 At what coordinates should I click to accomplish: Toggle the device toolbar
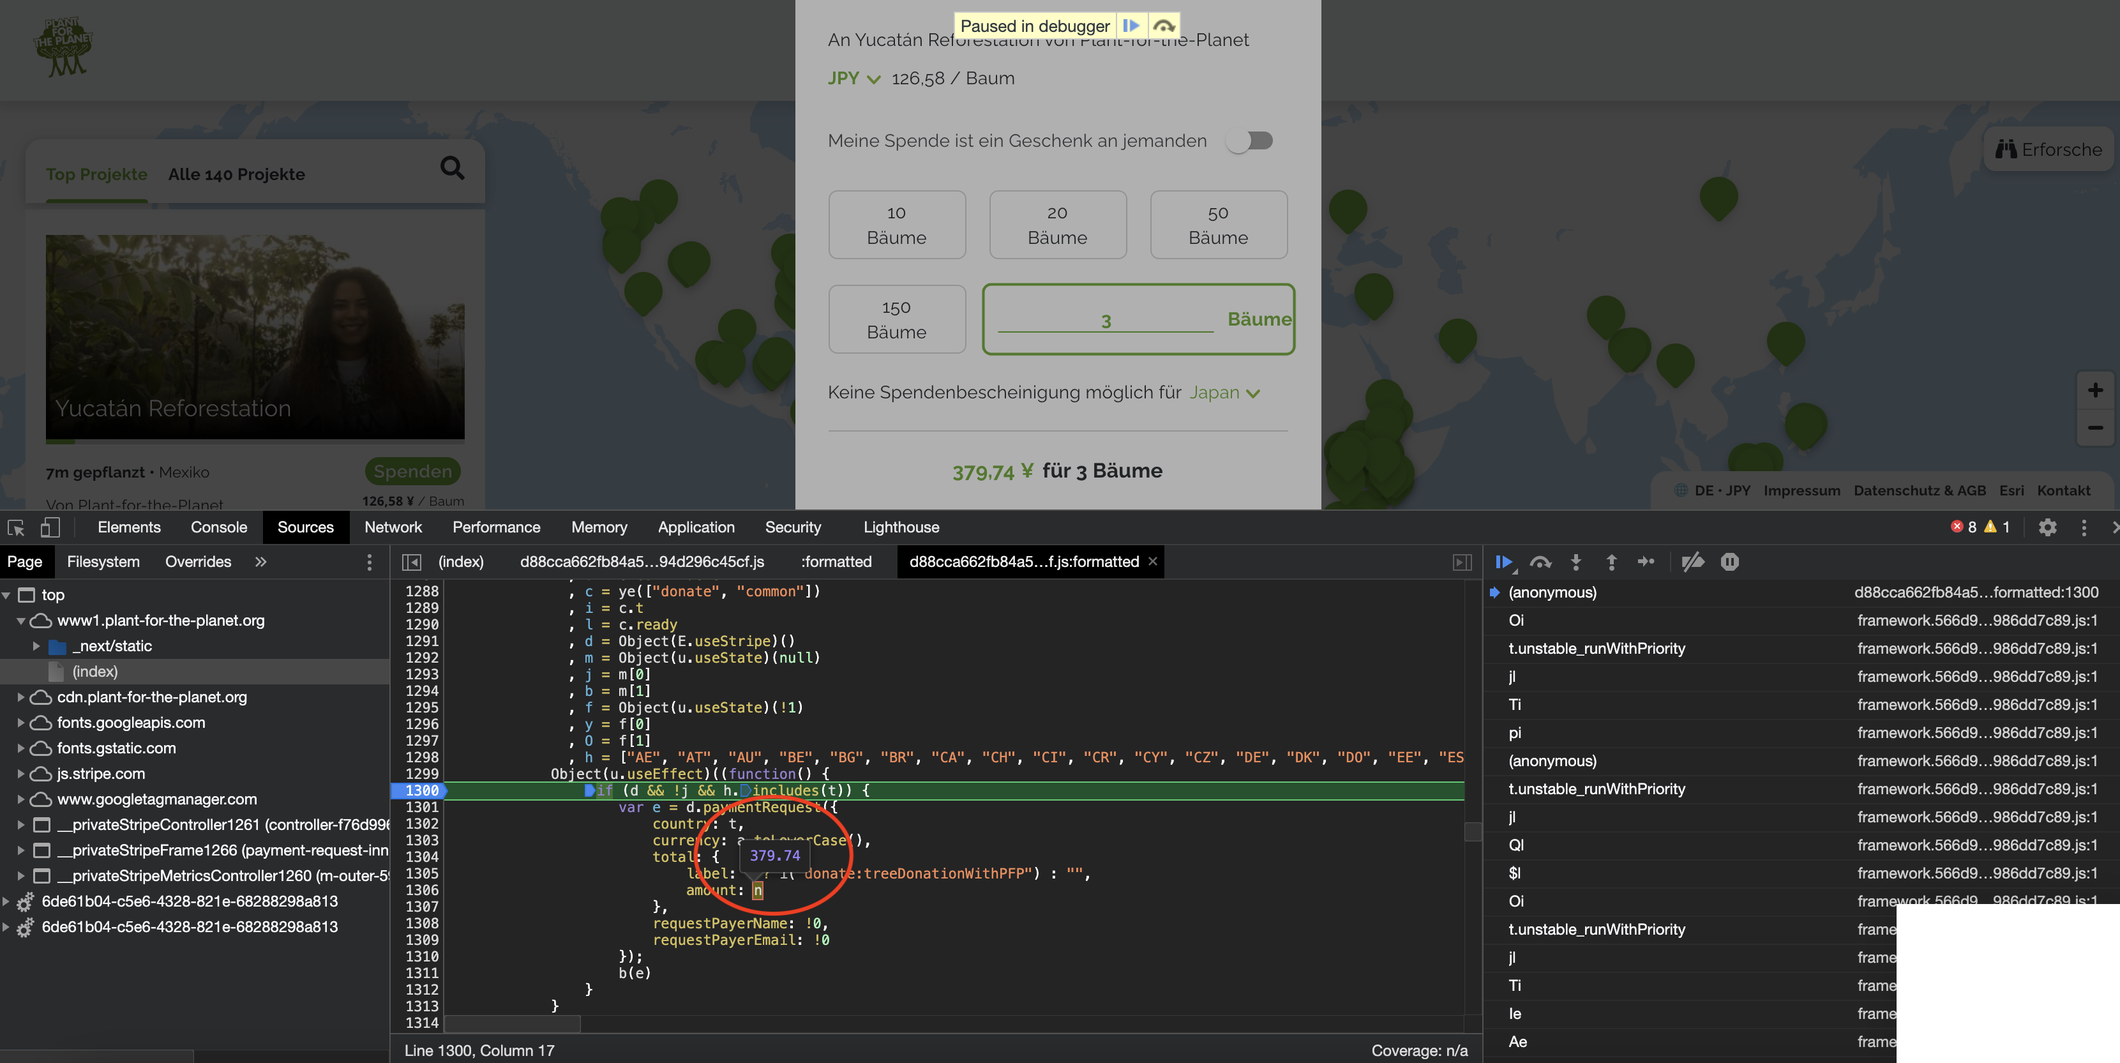(49, 527)
